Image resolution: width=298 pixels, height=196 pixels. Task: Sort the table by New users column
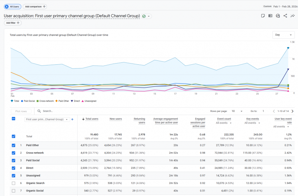pos(116,119)
